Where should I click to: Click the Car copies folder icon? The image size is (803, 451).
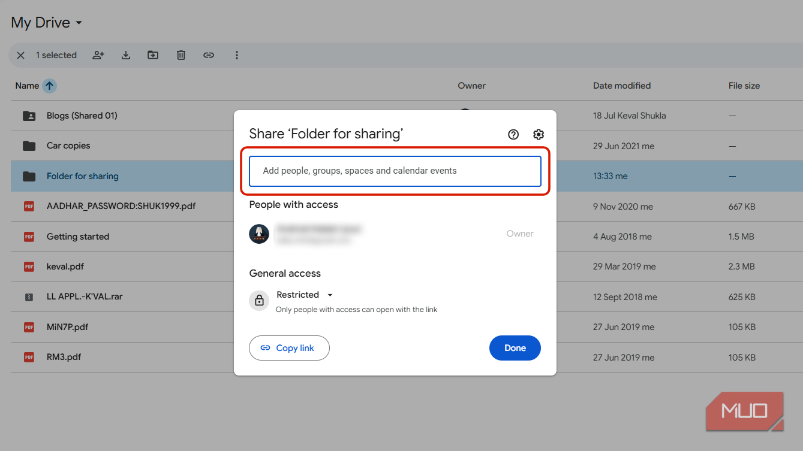[x=29, y=146]
